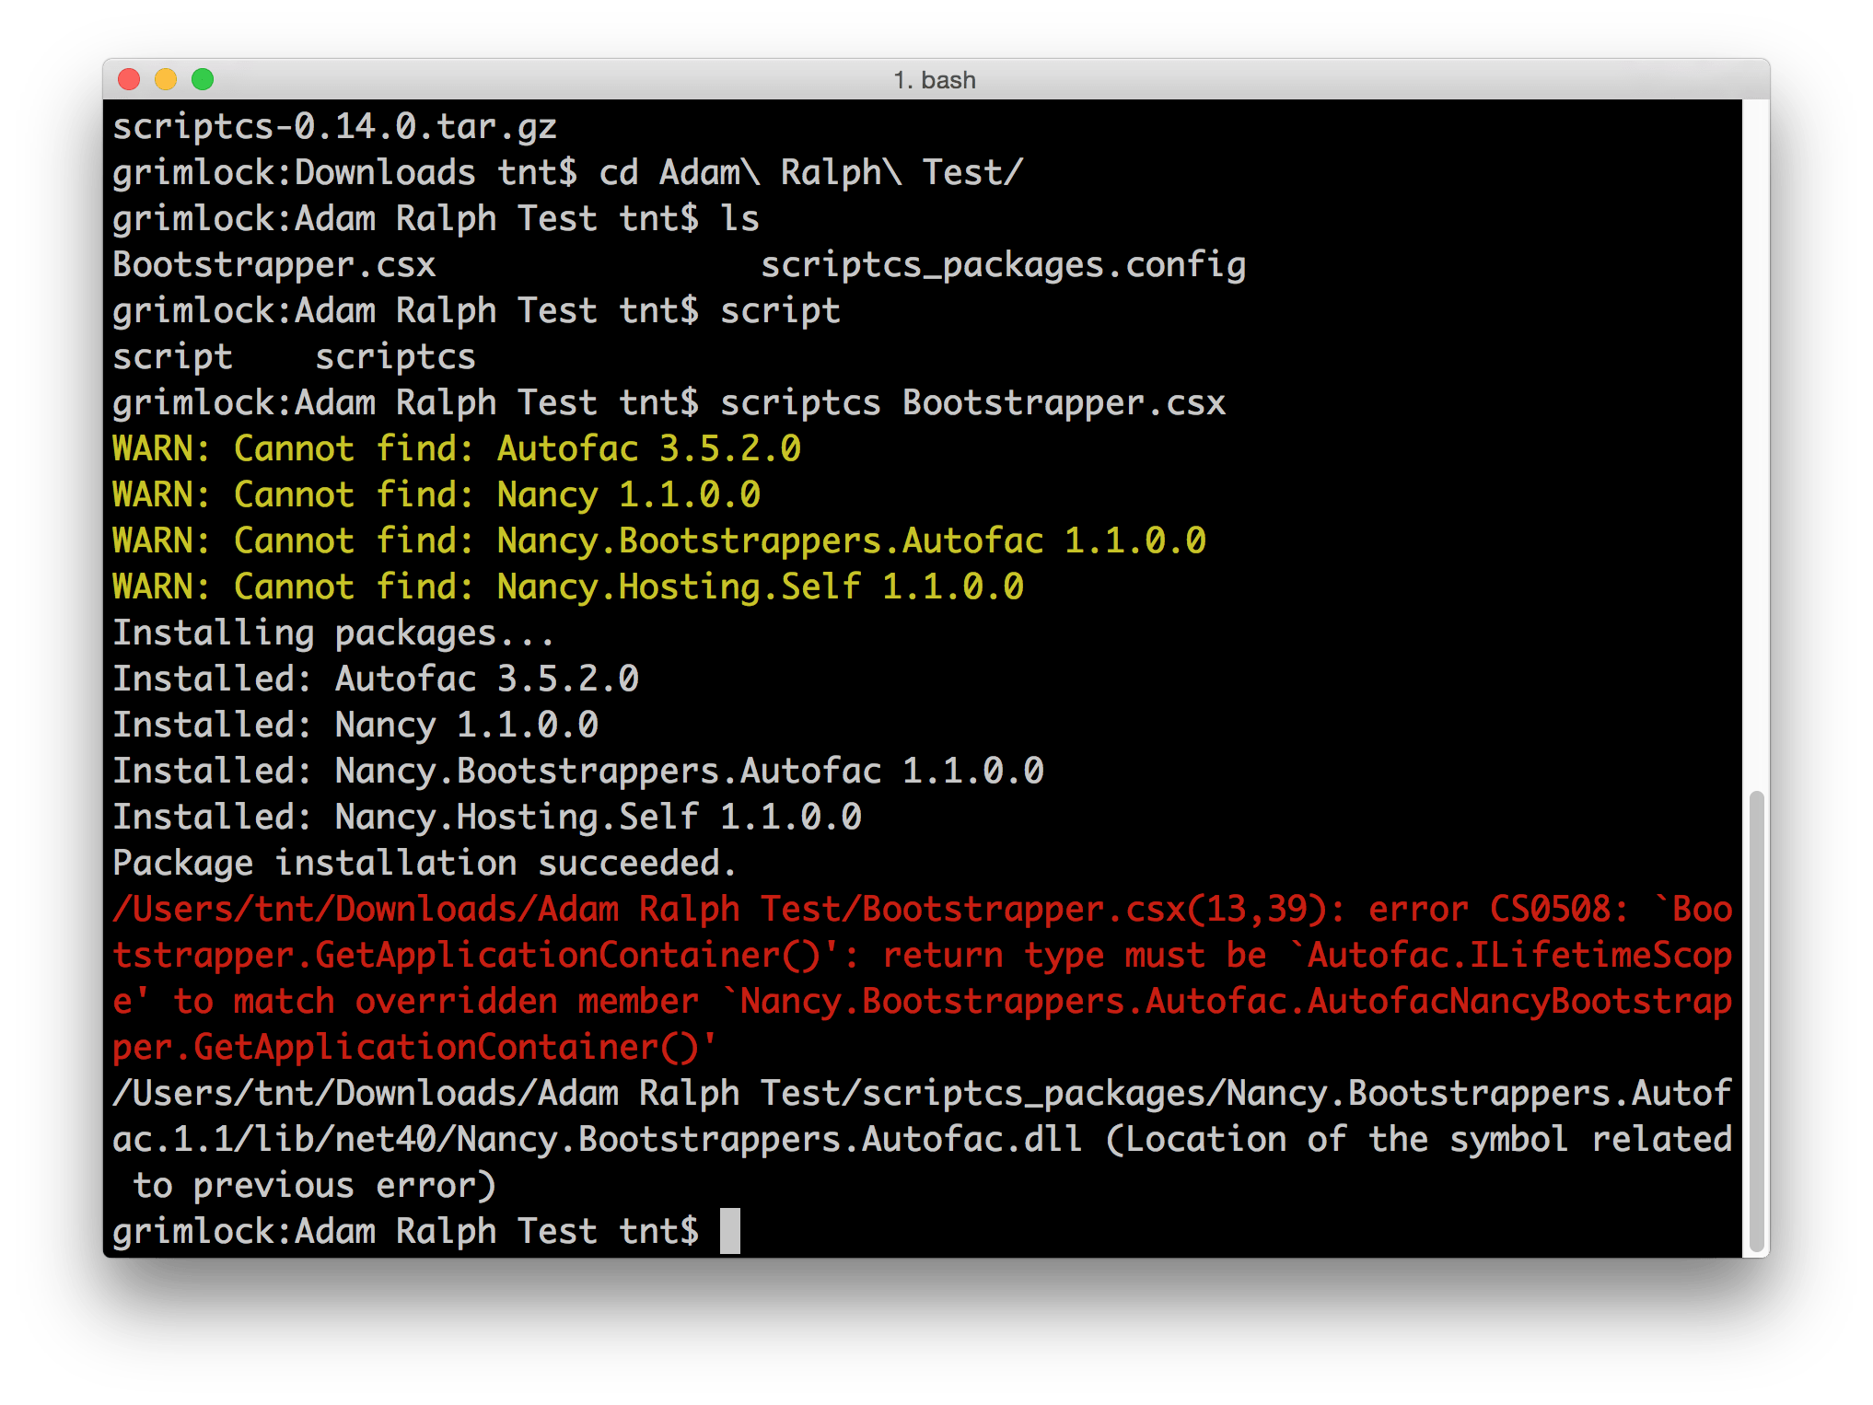Click the 'Bootstrapper.csx' file in ls output

tap(274, 265)
